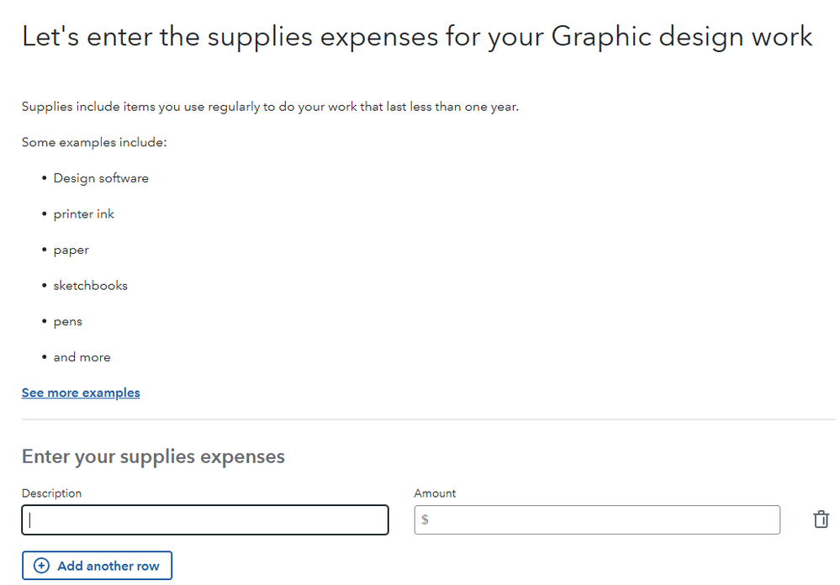This screenshot has width=840, height=585.
Task: Select the Amount input next to Description
Action: (597, 519)
